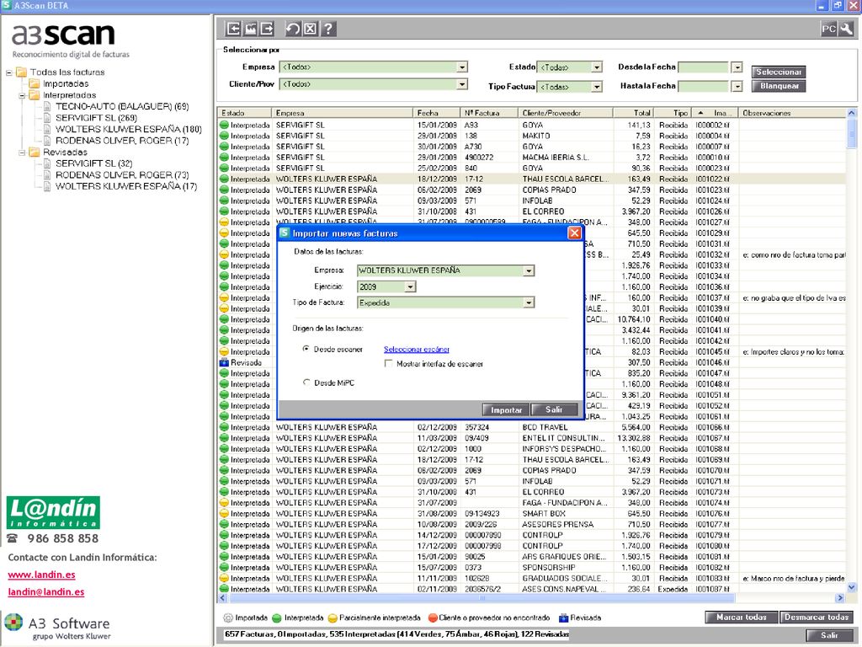The height and width of the screenshot is (647, 862).
Task: Enable Mostrar interfaz de escaner checkbox
Action: click(x=389, y=364)
